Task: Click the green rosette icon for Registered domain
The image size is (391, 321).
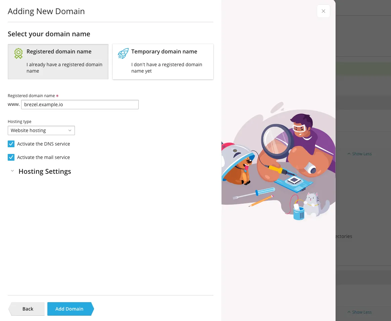Action: coord(18,53)
